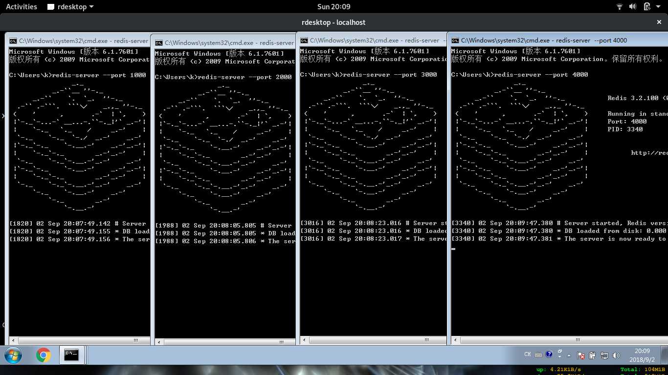Click cmd icon of port 4000 window
668x375 pixels.
point(455,40)
